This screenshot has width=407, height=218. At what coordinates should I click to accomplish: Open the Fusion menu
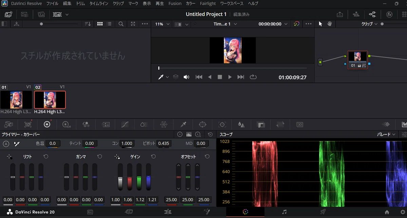point(175,3)
